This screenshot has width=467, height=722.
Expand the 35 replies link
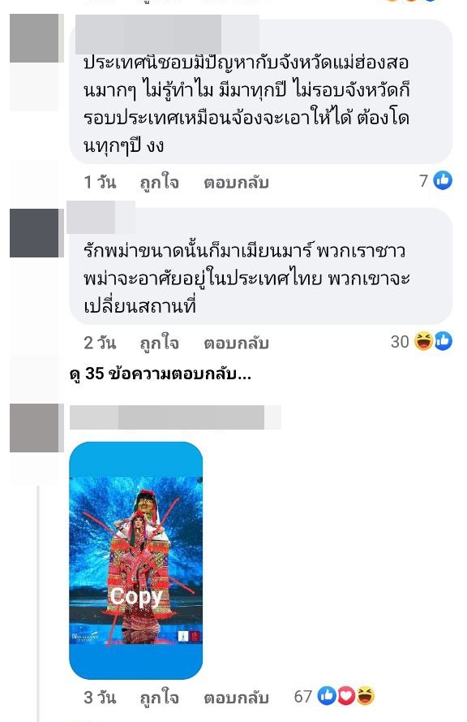point(160,374)
